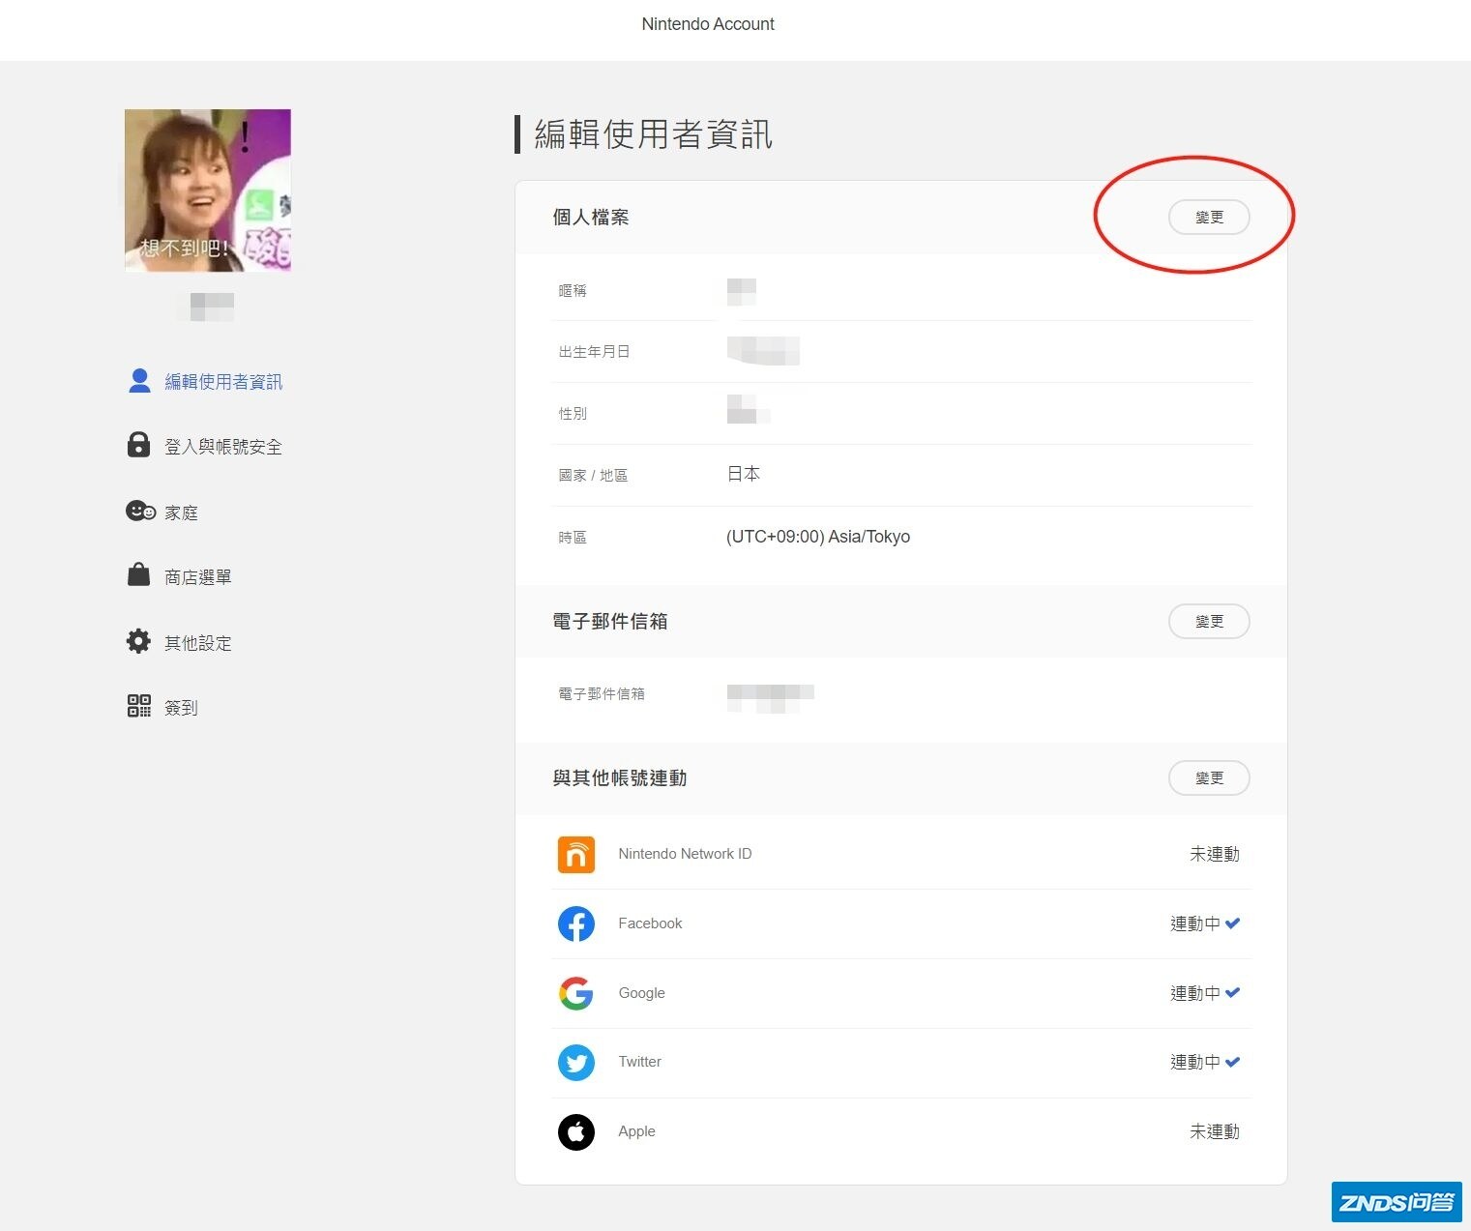The height and width of the screenshot is (1231, 1471).
Task: Click the 時區 field label
Action: pos(573,538)
